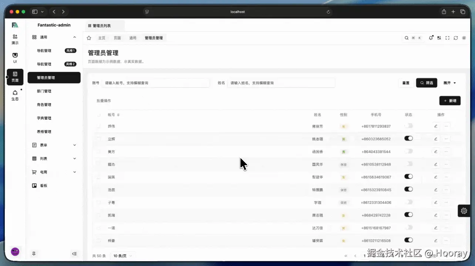
Task: Click the 筛选 filter button
Action: pos(427,83)
